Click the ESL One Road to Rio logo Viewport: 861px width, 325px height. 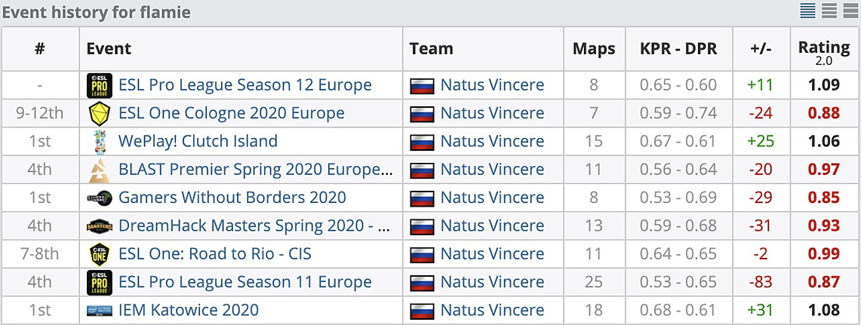[100, 254]
